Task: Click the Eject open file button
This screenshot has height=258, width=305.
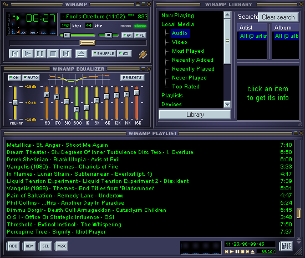Action: coord(82,53)
